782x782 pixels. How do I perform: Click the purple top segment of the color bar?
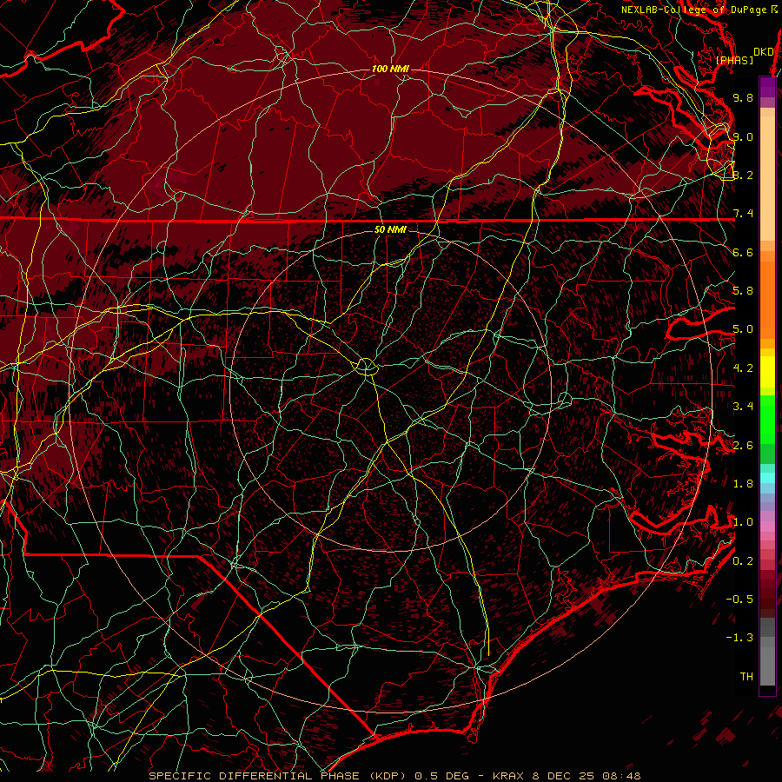tap(767, 88)
